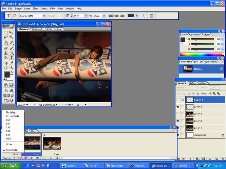Open CLUBBOX in taskbar
This screenshot has height=169, width=226.
coord(71,166)
